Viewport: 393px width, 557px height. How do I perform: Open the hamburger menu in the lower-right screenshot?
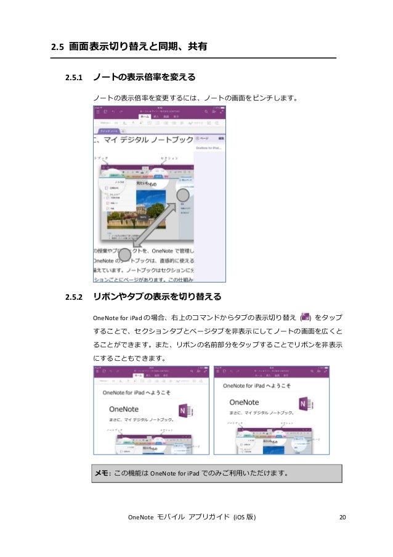point(217,371)
